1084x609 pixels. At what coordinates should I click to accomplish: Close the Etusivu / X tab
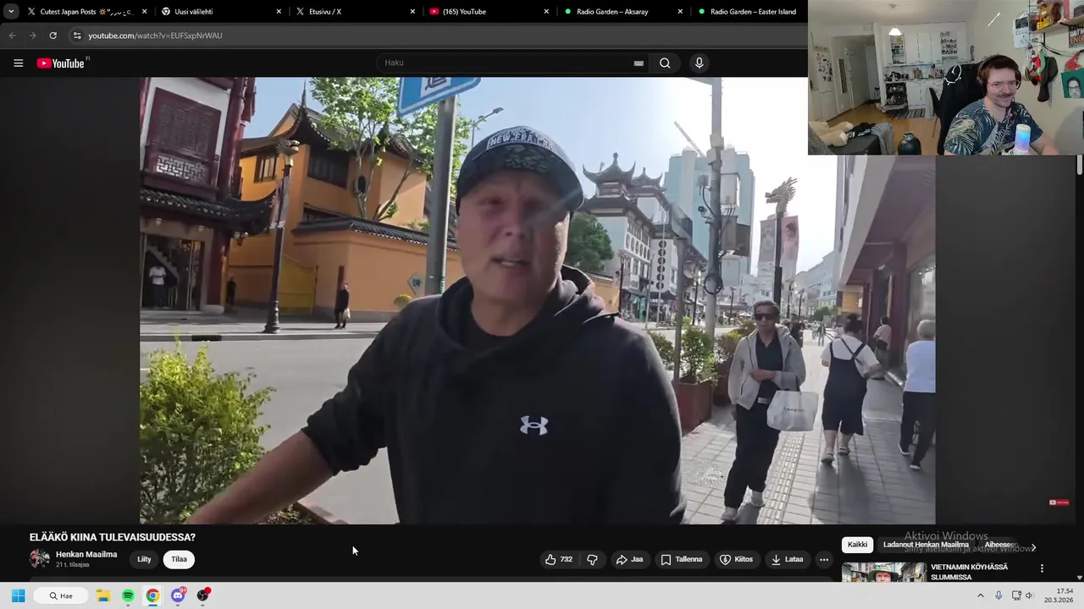point(412,12)
